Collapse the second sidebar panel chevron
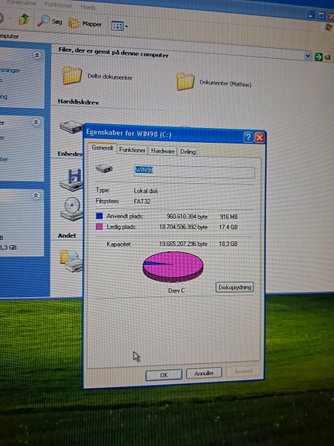 [x=36, y=123]
